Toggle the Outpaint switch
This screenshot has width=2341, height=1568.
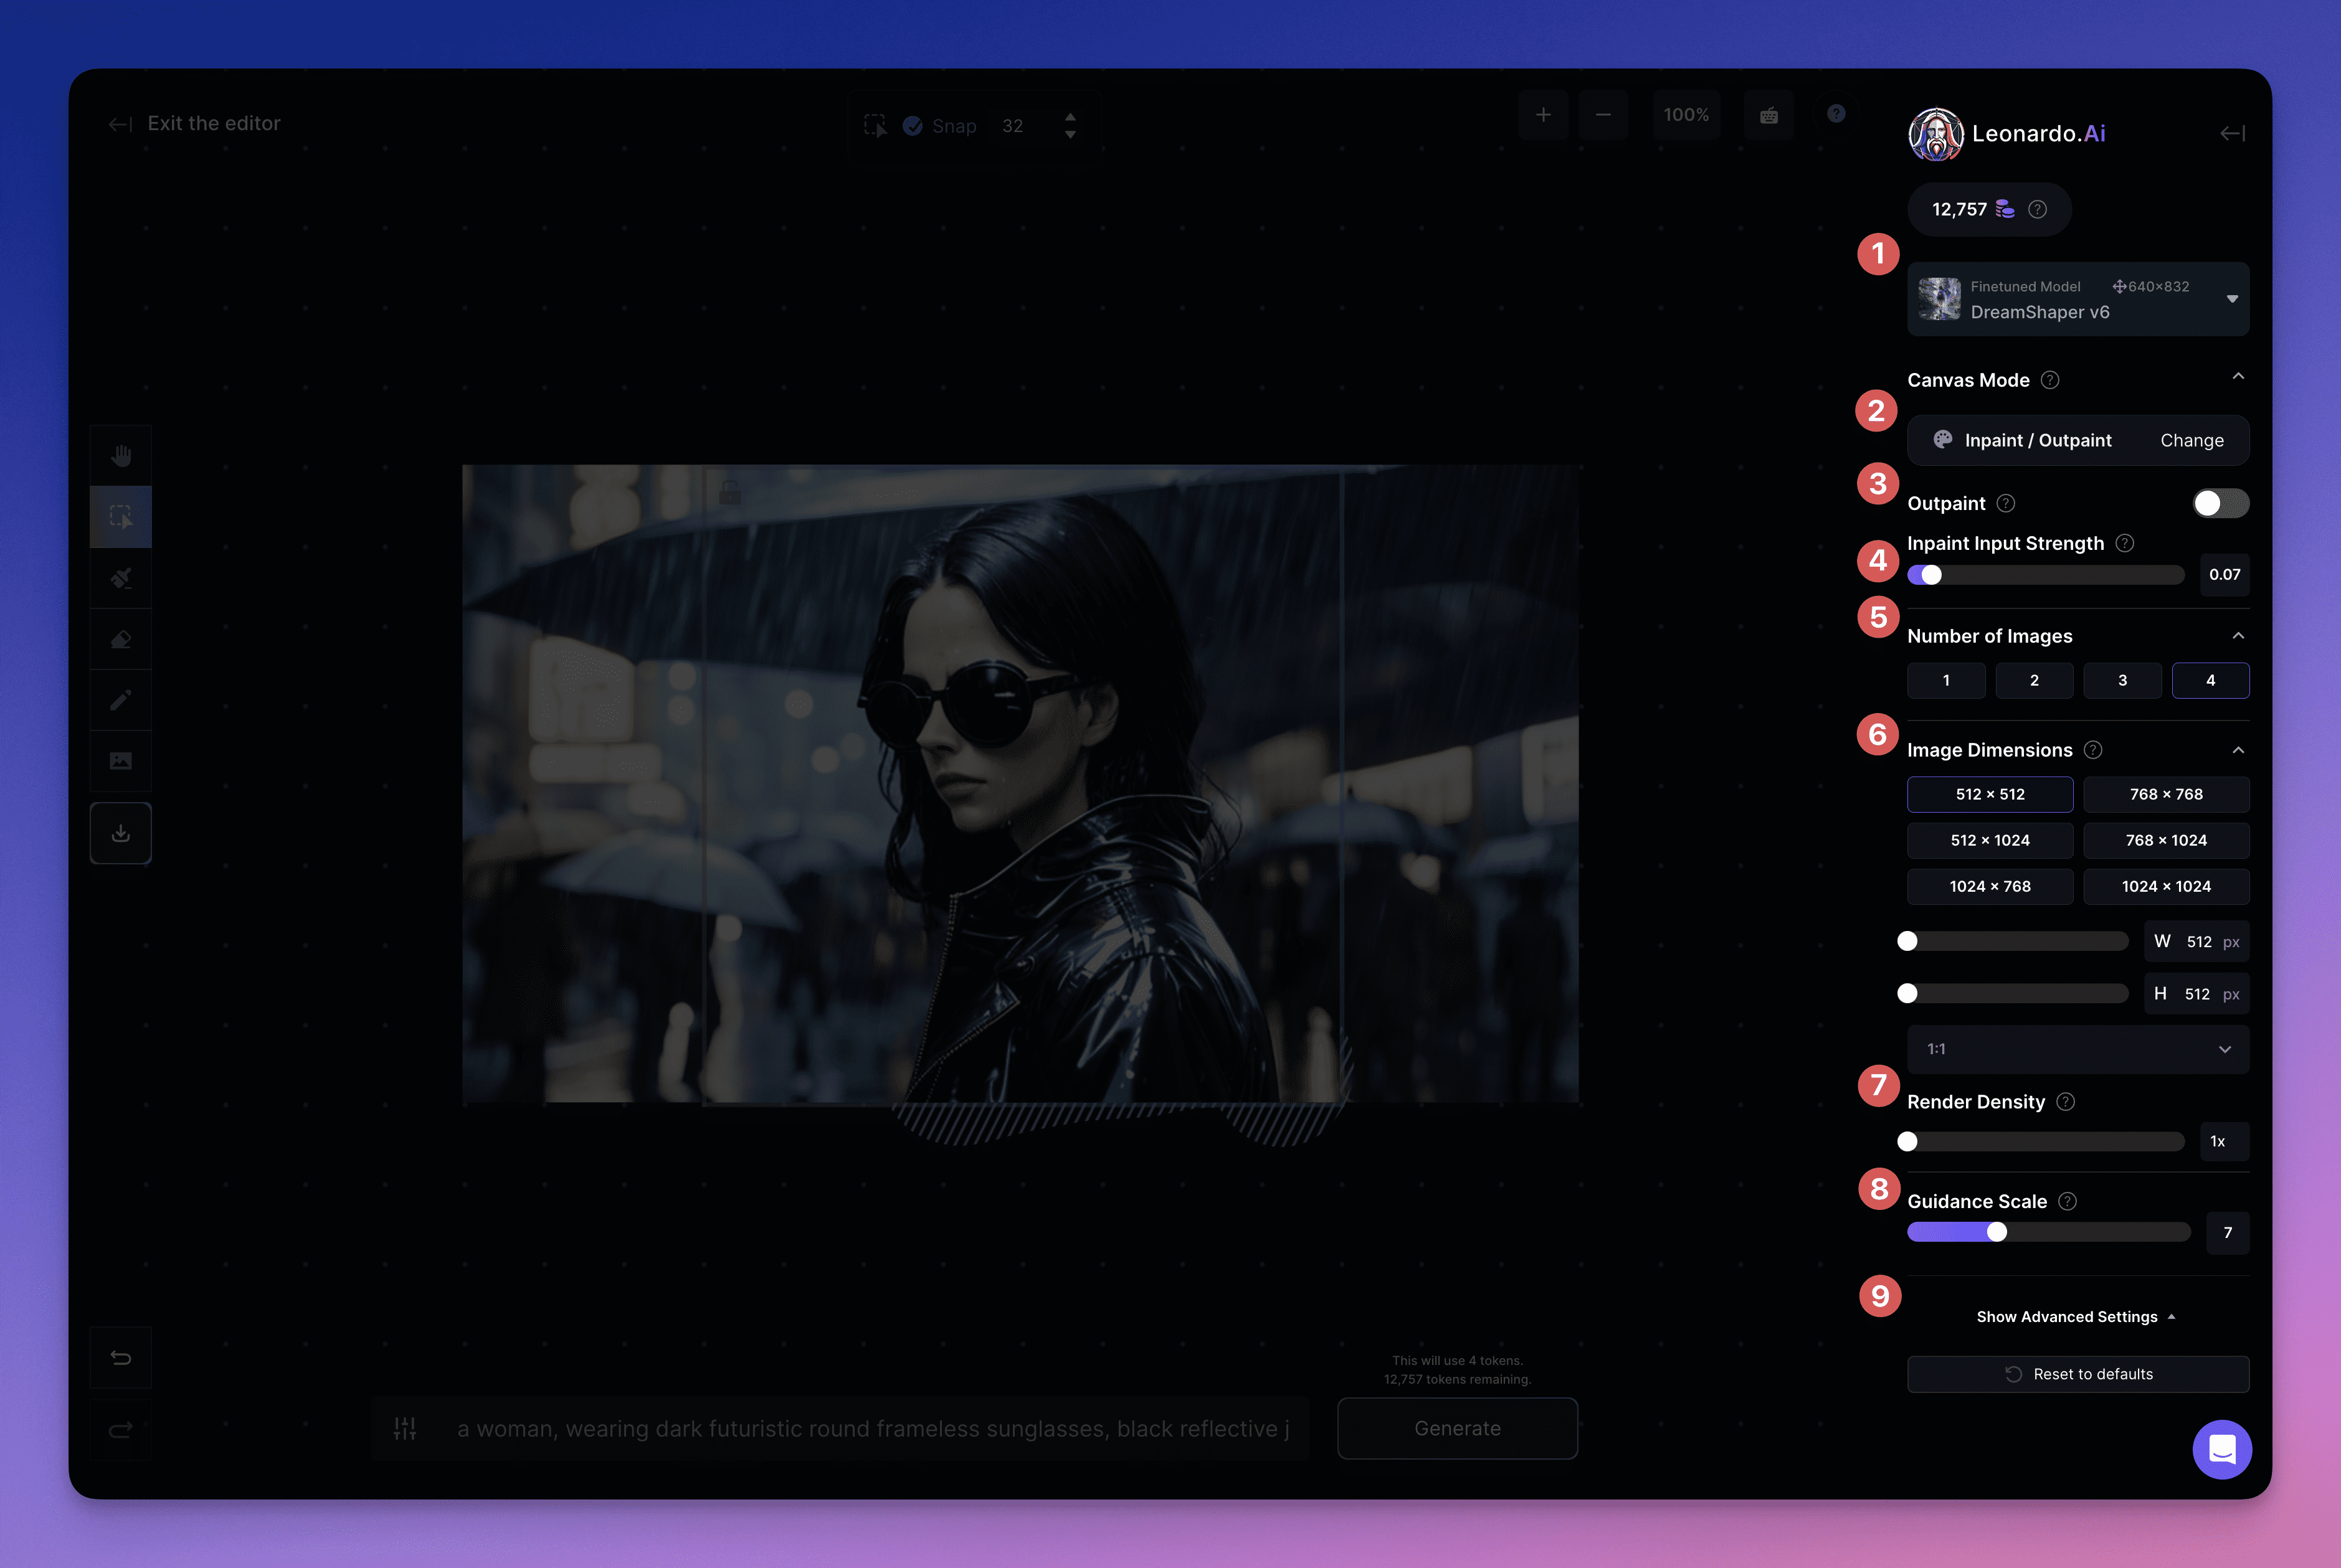tap(2220, 503)
